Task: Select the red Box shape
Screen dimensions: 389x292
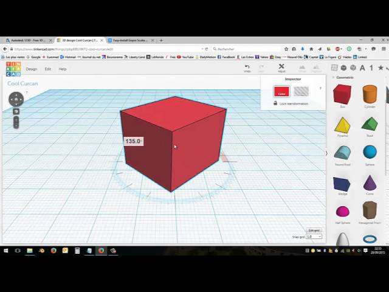Action: [342, 94]
